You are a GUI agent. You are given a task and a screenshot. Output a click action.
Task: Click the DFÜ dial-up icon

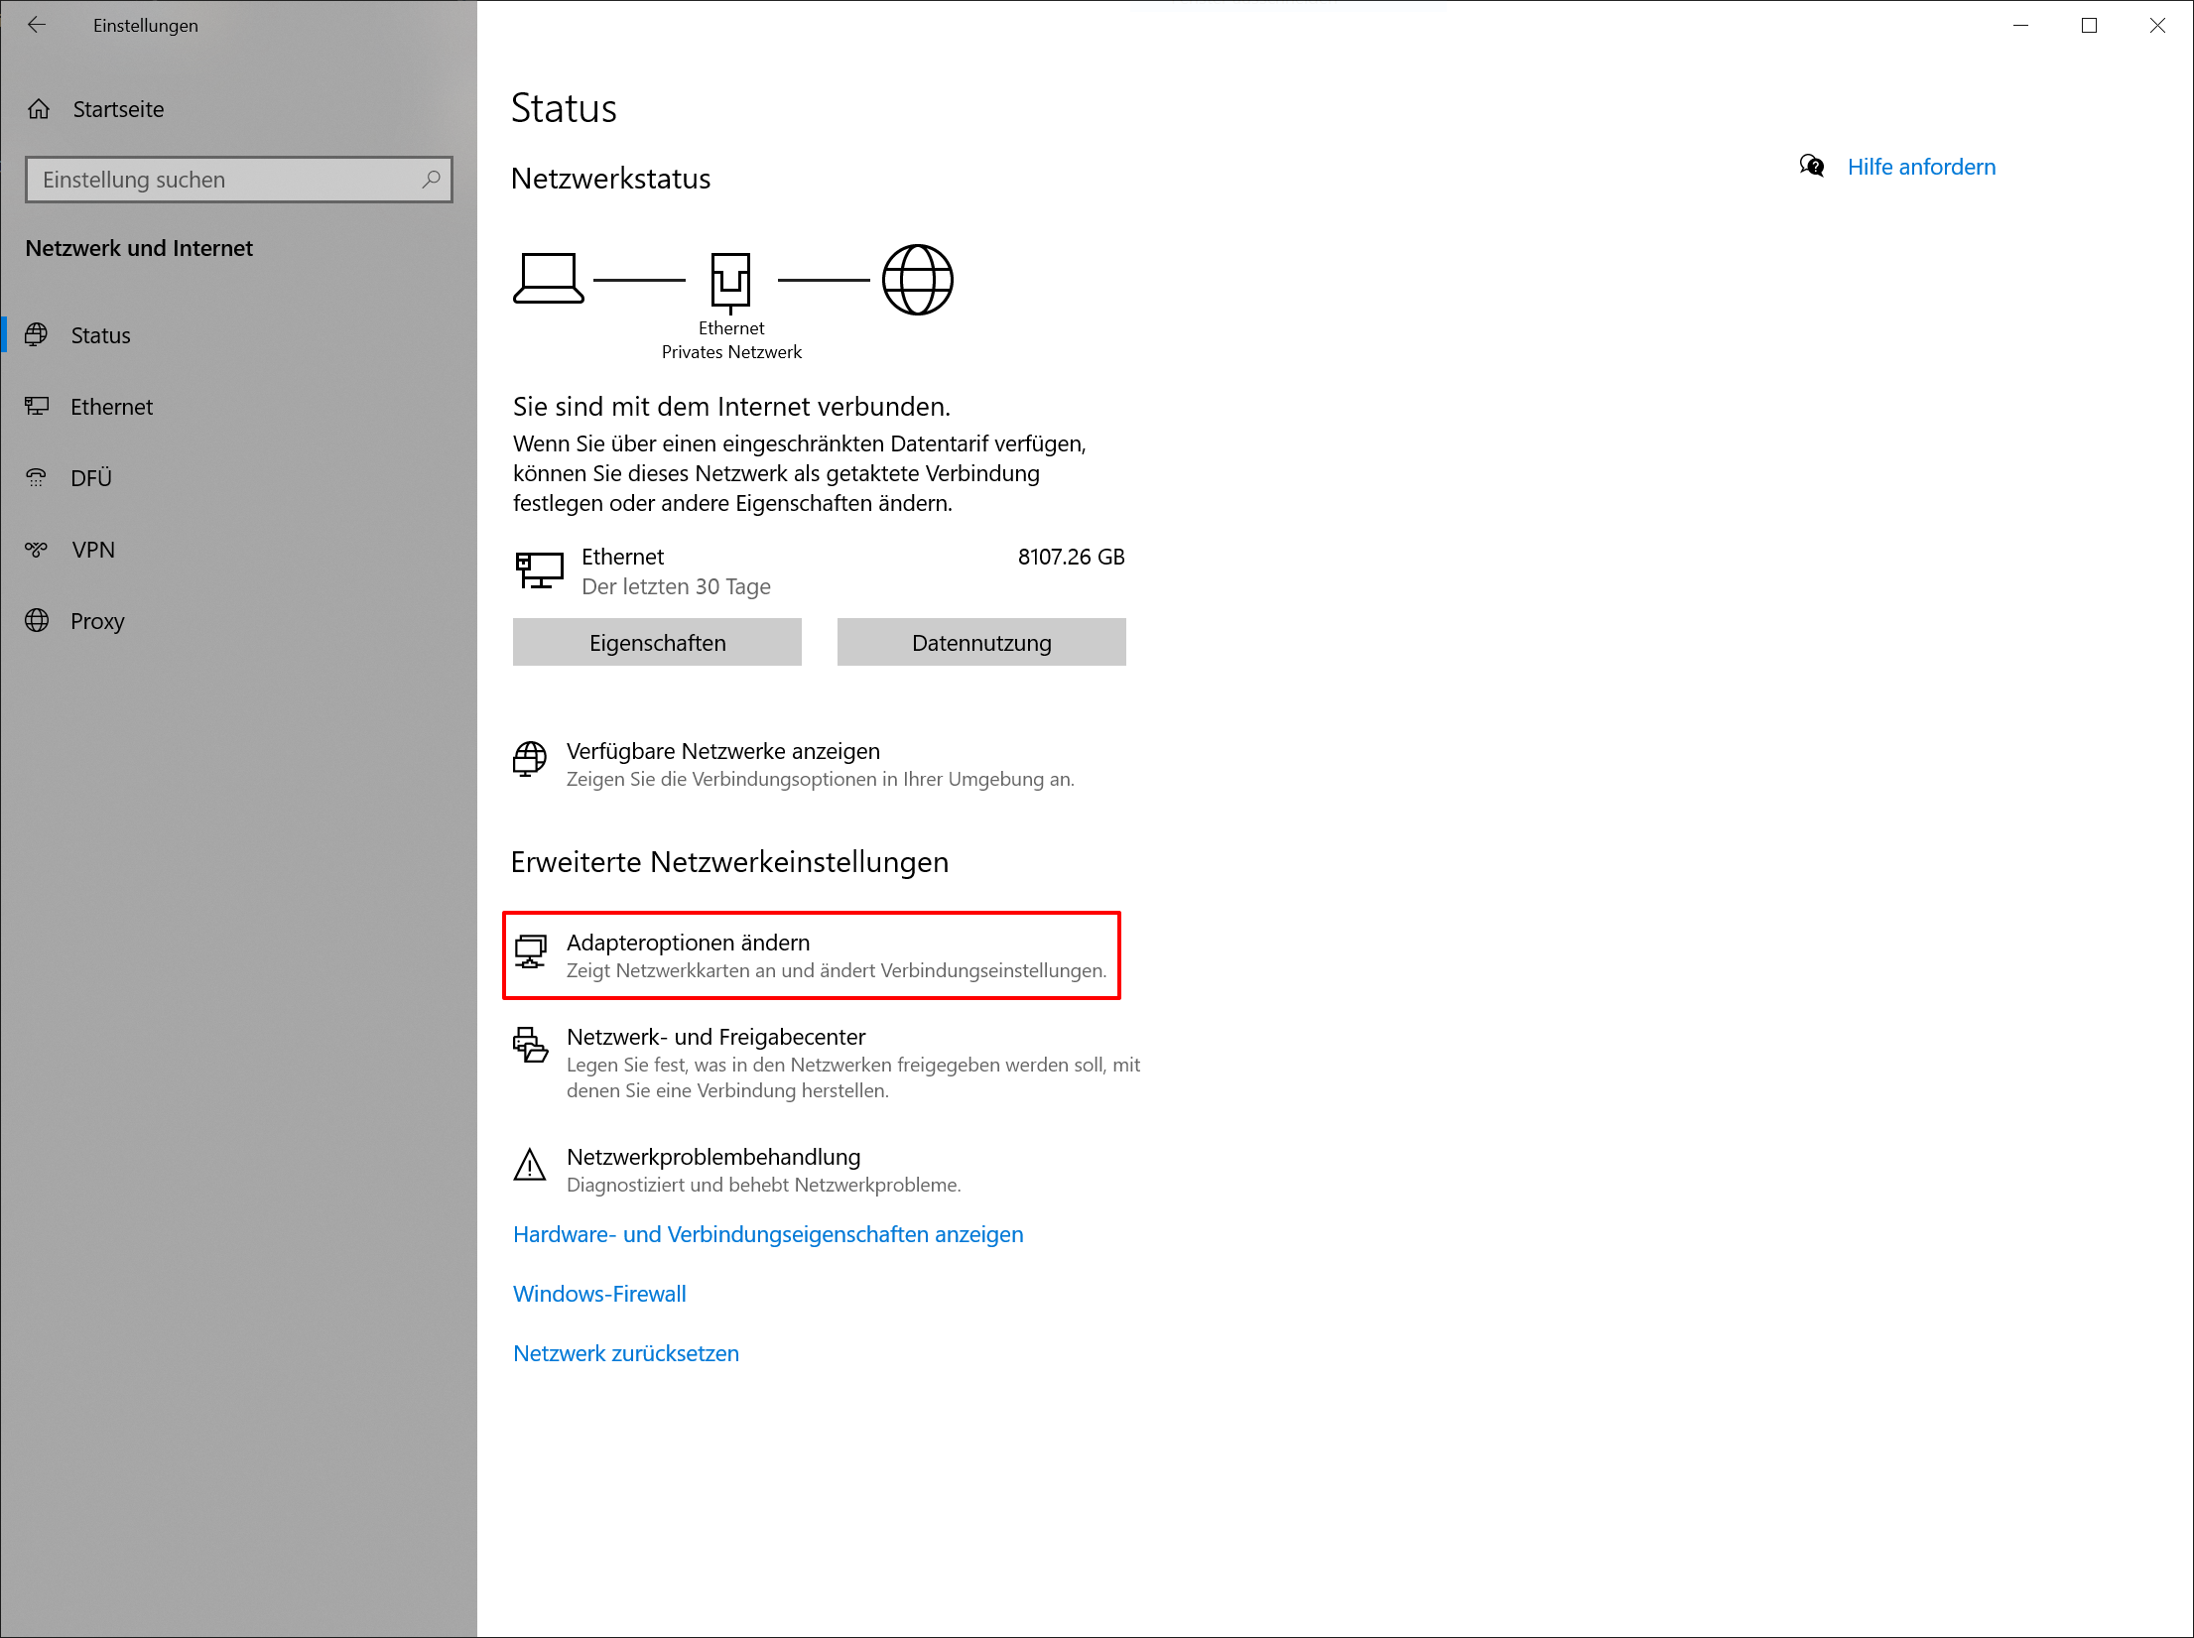click(37, 478)
